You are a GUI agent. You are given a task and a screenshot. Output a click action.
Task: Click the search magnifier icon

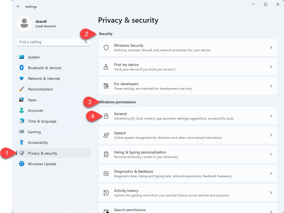86,42
